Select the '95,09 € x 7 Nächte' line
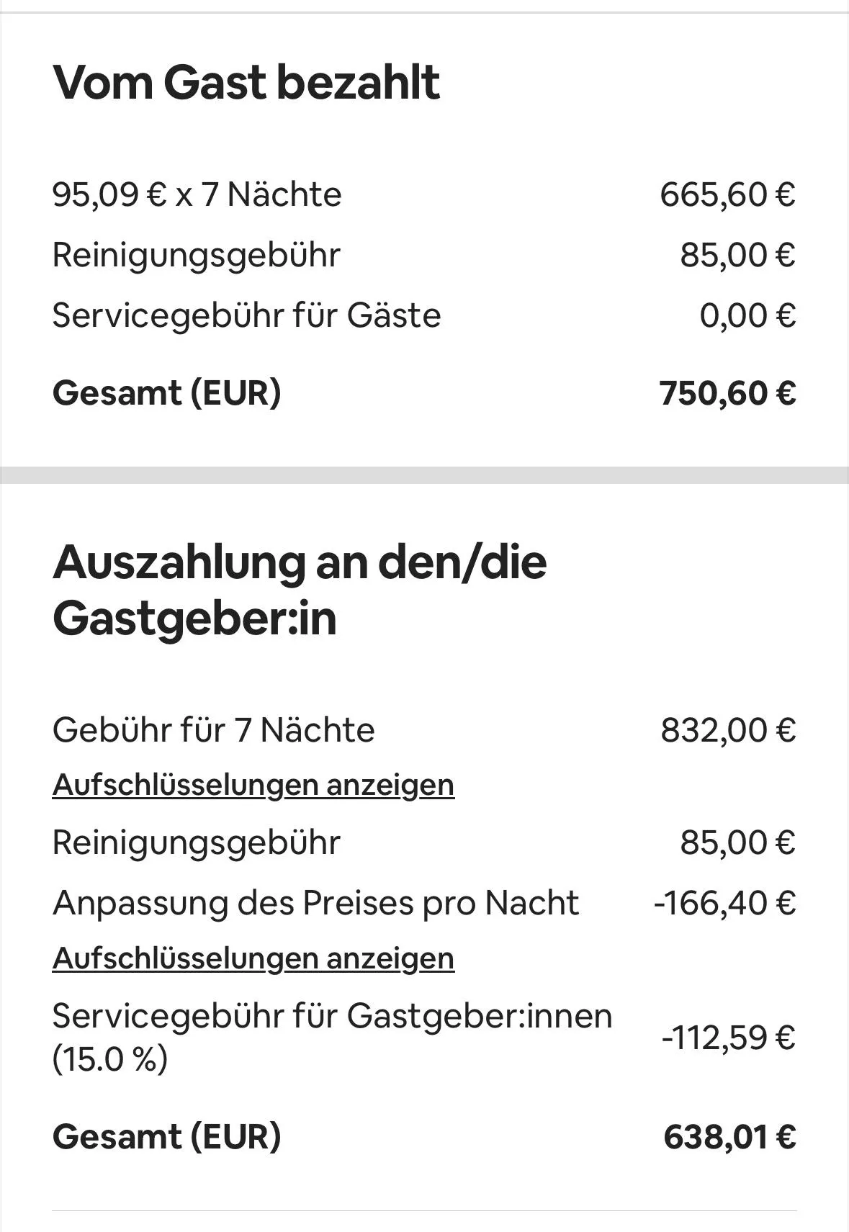Viewport: 849px width, 1232px height. 197,194
